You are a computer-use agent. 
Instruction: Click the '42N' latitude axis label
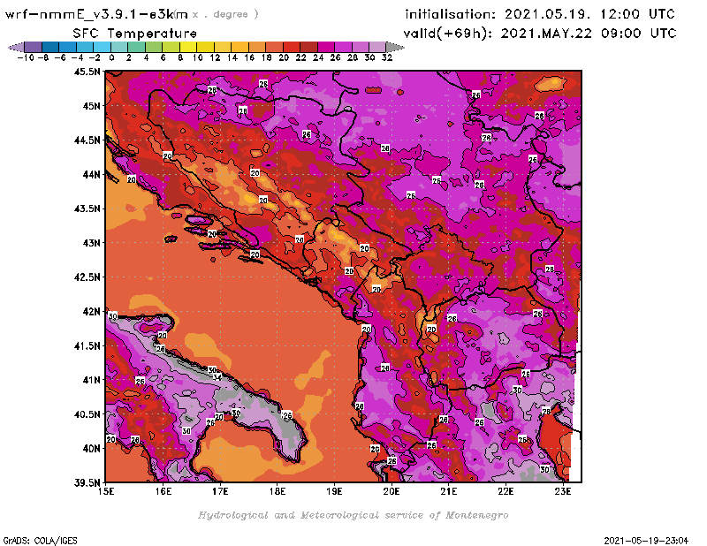[x=91, y=312]
